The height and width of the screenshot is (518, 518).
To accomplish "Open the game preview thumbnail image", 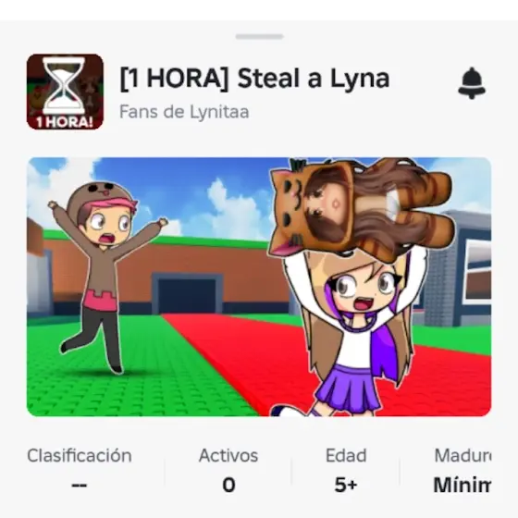I will click(x=259, y=287).
